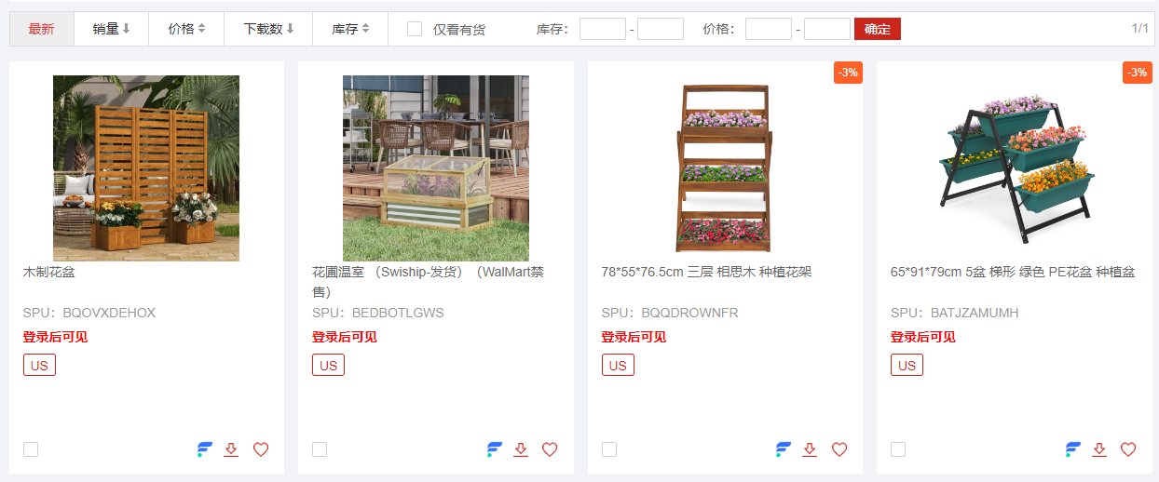1159x482 pixels.
Task: Favorite the 花圃温室 product with heart icon
Action: 550,449
